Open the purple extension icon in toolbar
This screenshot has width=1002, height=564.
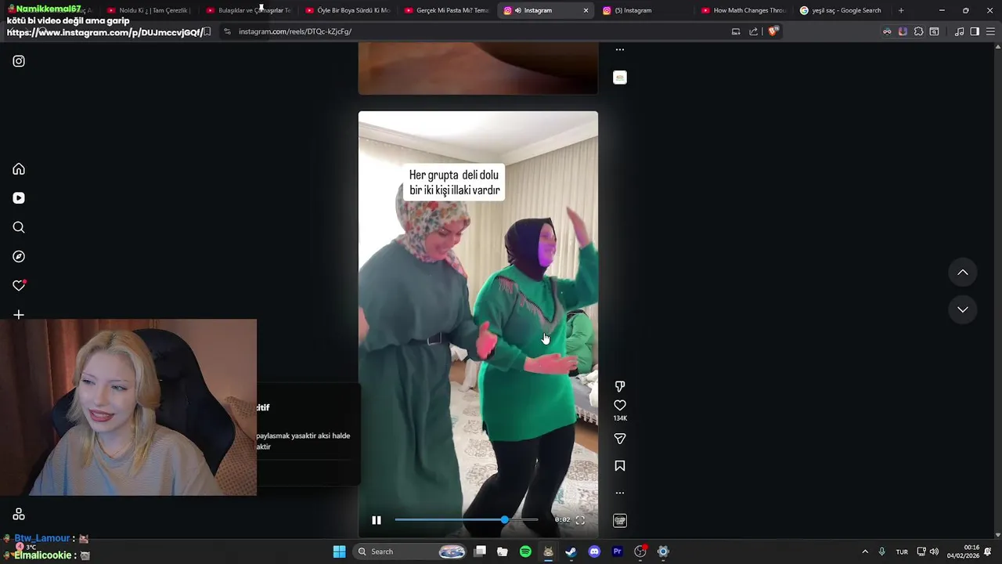903,31
